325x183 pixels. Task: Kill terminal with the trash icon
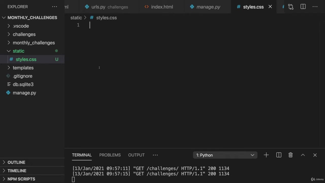point(290,155)
